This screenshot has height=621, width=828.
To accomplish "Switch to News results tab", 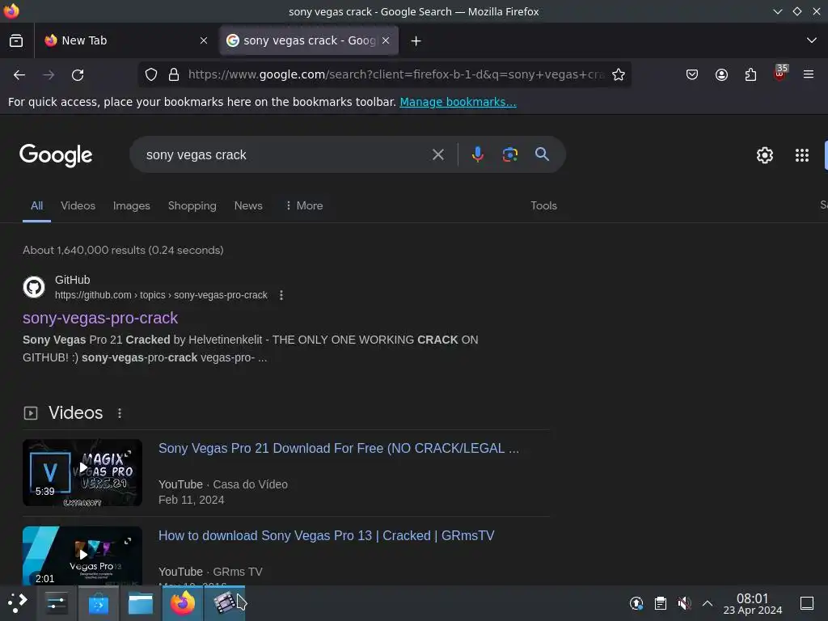I will pyautogui.click(x=248, y=206).
